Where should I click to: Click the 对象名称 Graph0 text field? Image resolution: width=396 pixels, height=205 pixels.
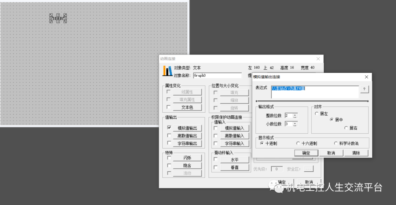point(217,75)
